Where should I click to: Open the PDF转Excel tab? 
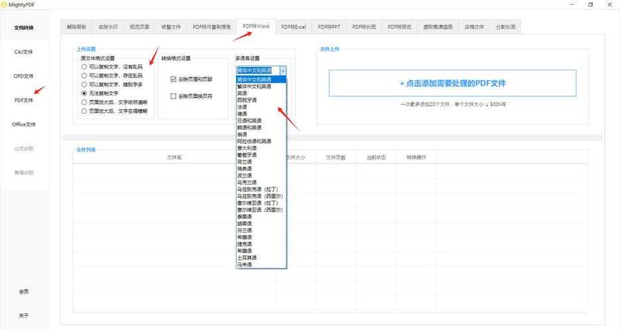point(293,27)
